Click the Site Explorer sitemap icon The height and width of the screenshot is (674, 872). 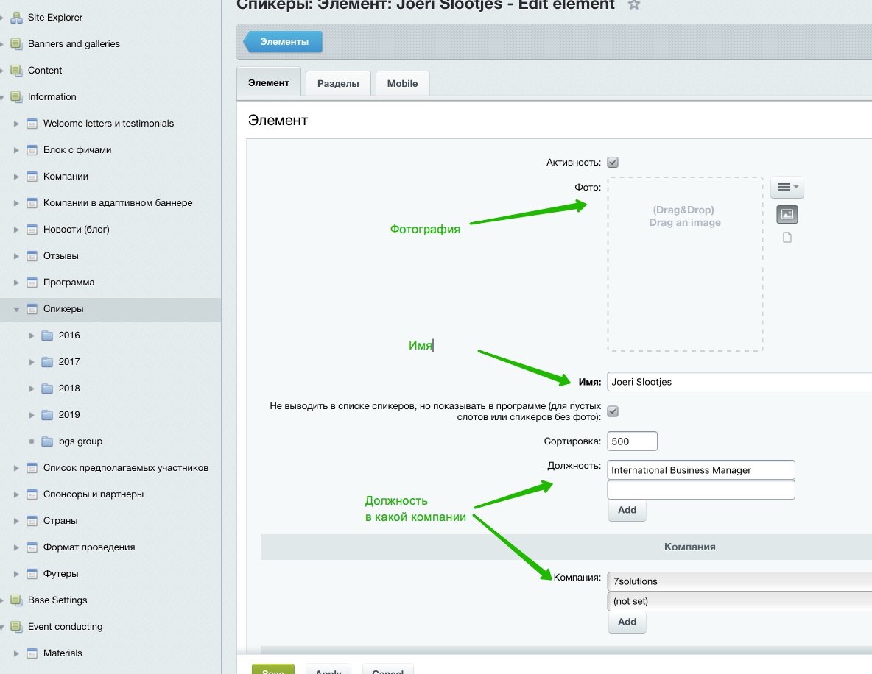[16, 18]
